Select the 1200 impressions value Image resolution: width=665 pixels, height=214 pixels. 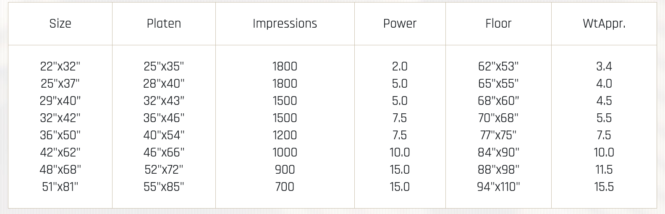tap(285, 135)
